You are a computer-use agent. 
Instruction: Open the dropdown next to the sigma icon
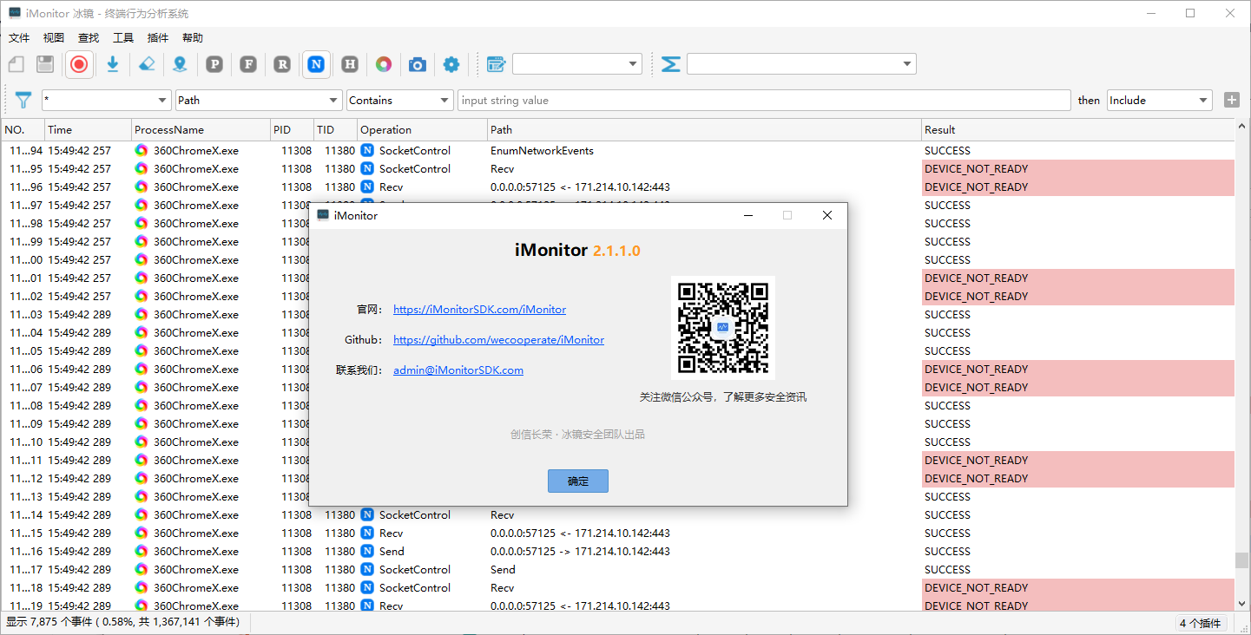[801, 64]
